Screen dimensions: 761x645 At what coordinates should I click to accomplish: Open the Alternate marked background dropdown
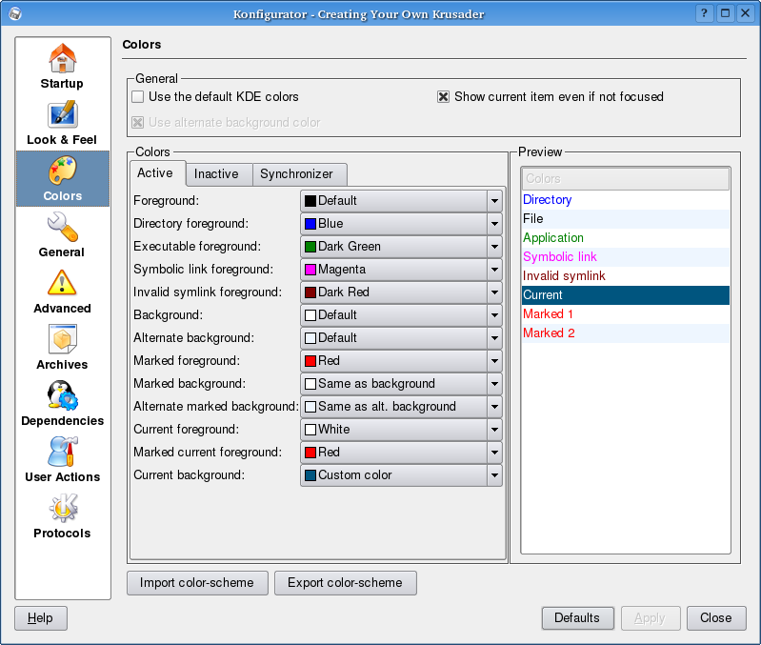pyautogui.click(x=401, y=407)
